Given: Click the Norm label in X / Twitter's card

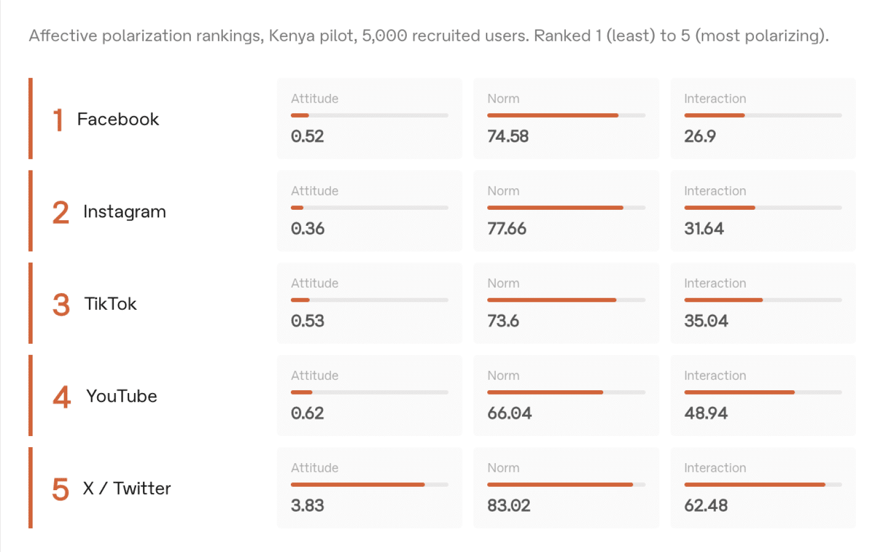Looking at the screenshot, I should pos(503,468).
